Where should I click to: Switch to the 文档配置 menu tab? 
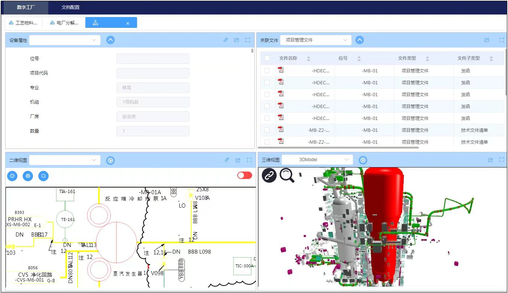pos(70,7)
